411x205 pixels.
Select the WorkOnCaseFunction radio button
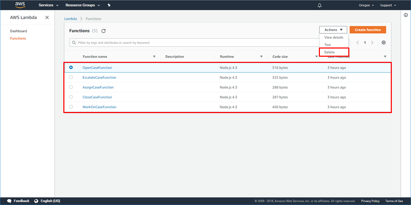point(71,107)
